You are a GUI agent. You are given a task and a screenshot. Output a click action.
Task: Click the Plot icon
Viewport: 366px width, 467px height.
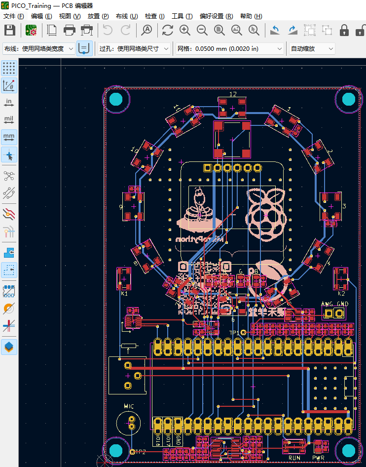pos(87,30)
